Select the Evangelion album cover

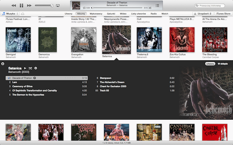83,40
